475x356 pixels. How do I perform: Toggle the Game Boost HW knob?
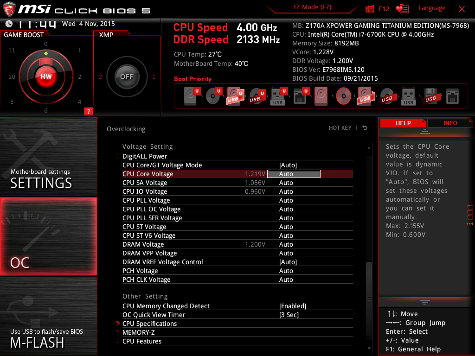(46, 76)
